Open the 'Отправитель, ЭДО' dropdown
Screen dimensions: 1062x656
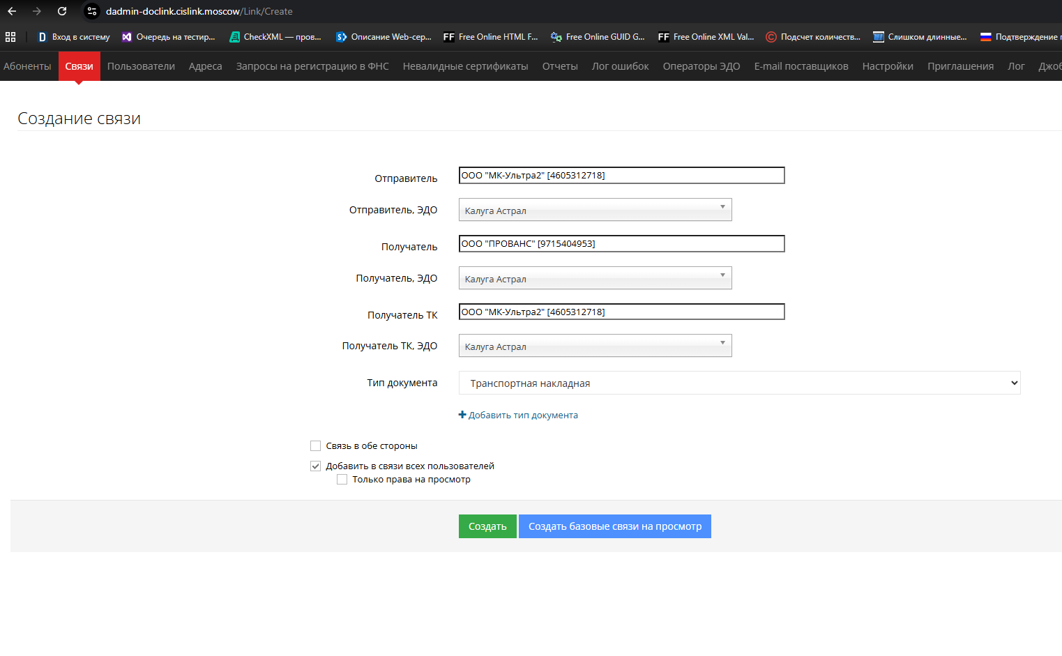click(x=596, y=210)
